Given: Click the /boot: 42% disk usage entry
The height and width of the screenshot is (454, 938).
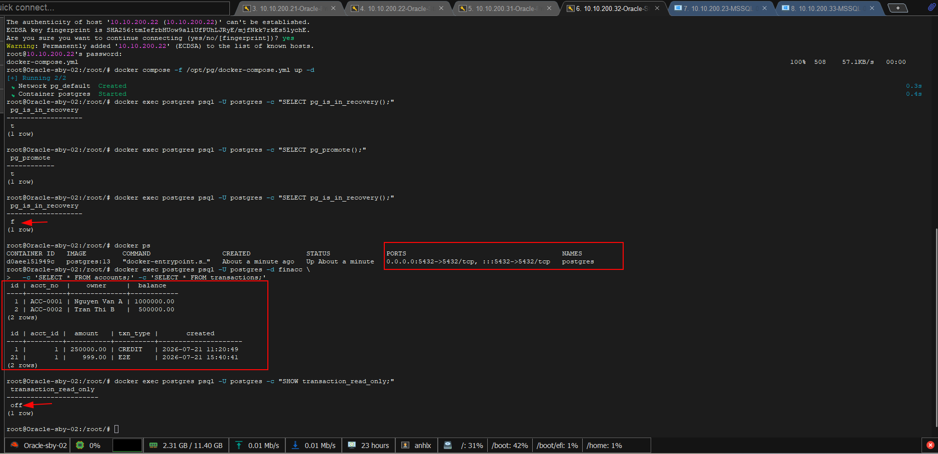Looking at the screenshot, I should pyautogui.click(x=510, y=446).
